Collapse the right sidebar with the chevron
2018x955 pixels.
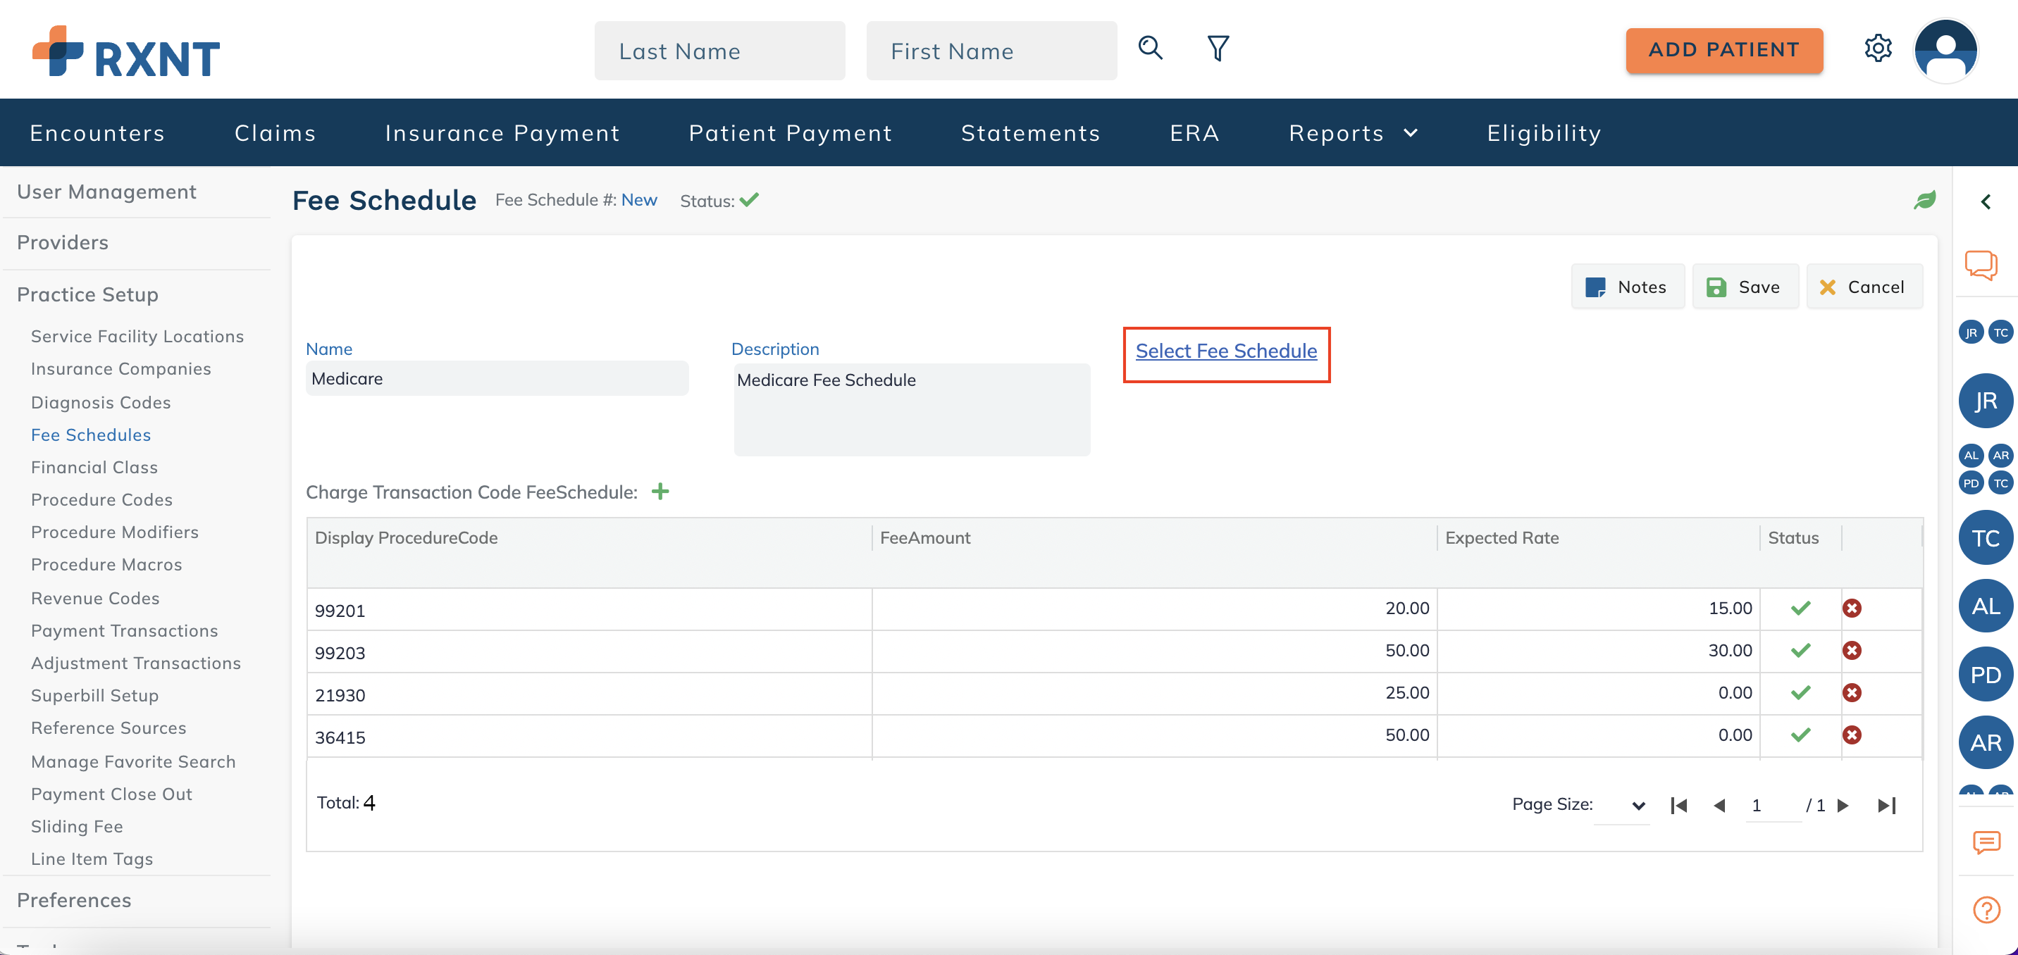[x=1985, y=202]
